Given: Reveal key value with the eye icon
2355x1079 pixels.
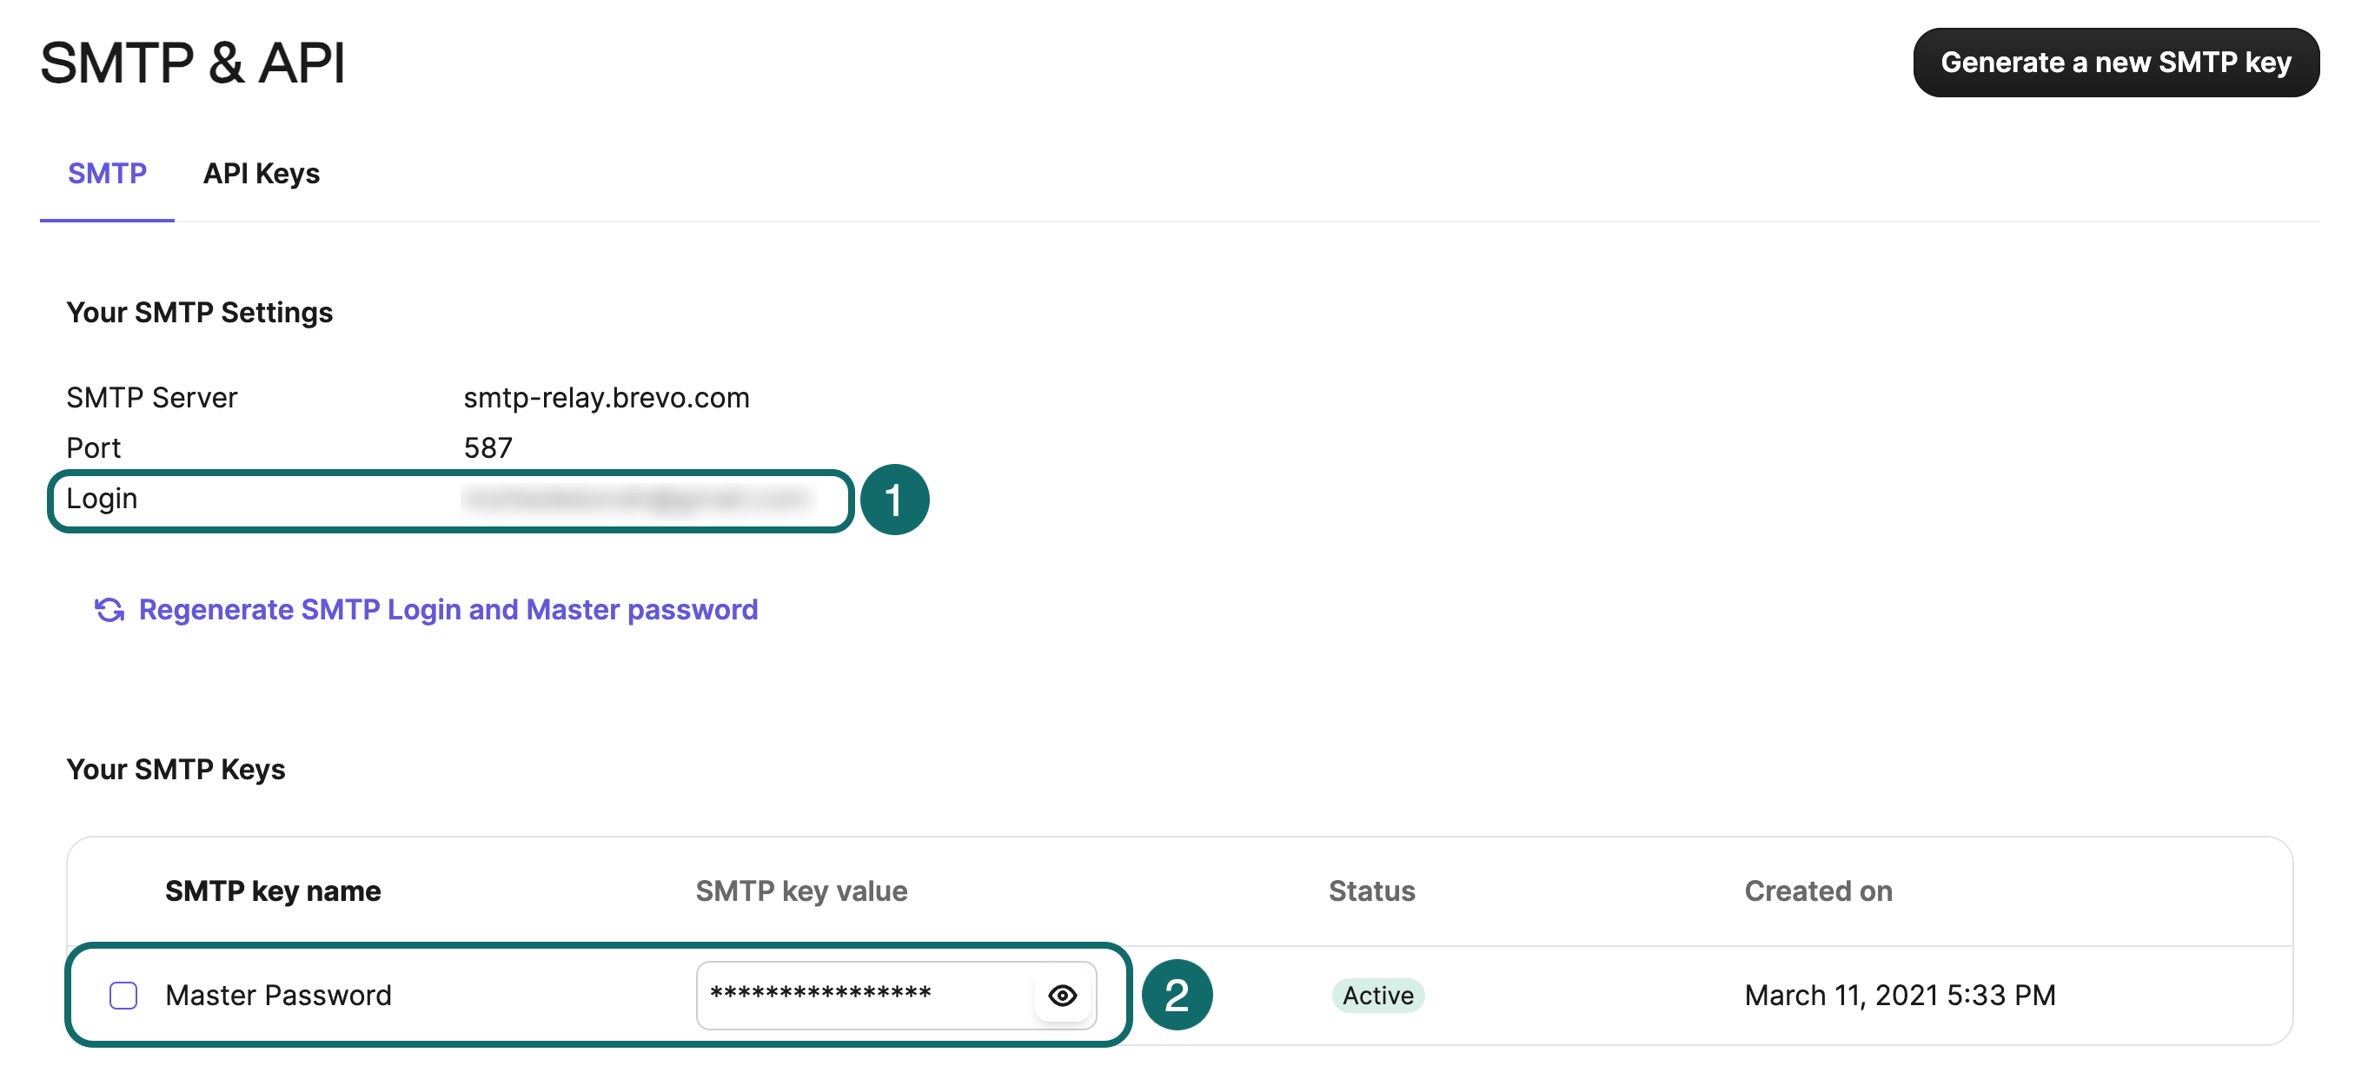Looking at the screenshot, I should 1062,995.
